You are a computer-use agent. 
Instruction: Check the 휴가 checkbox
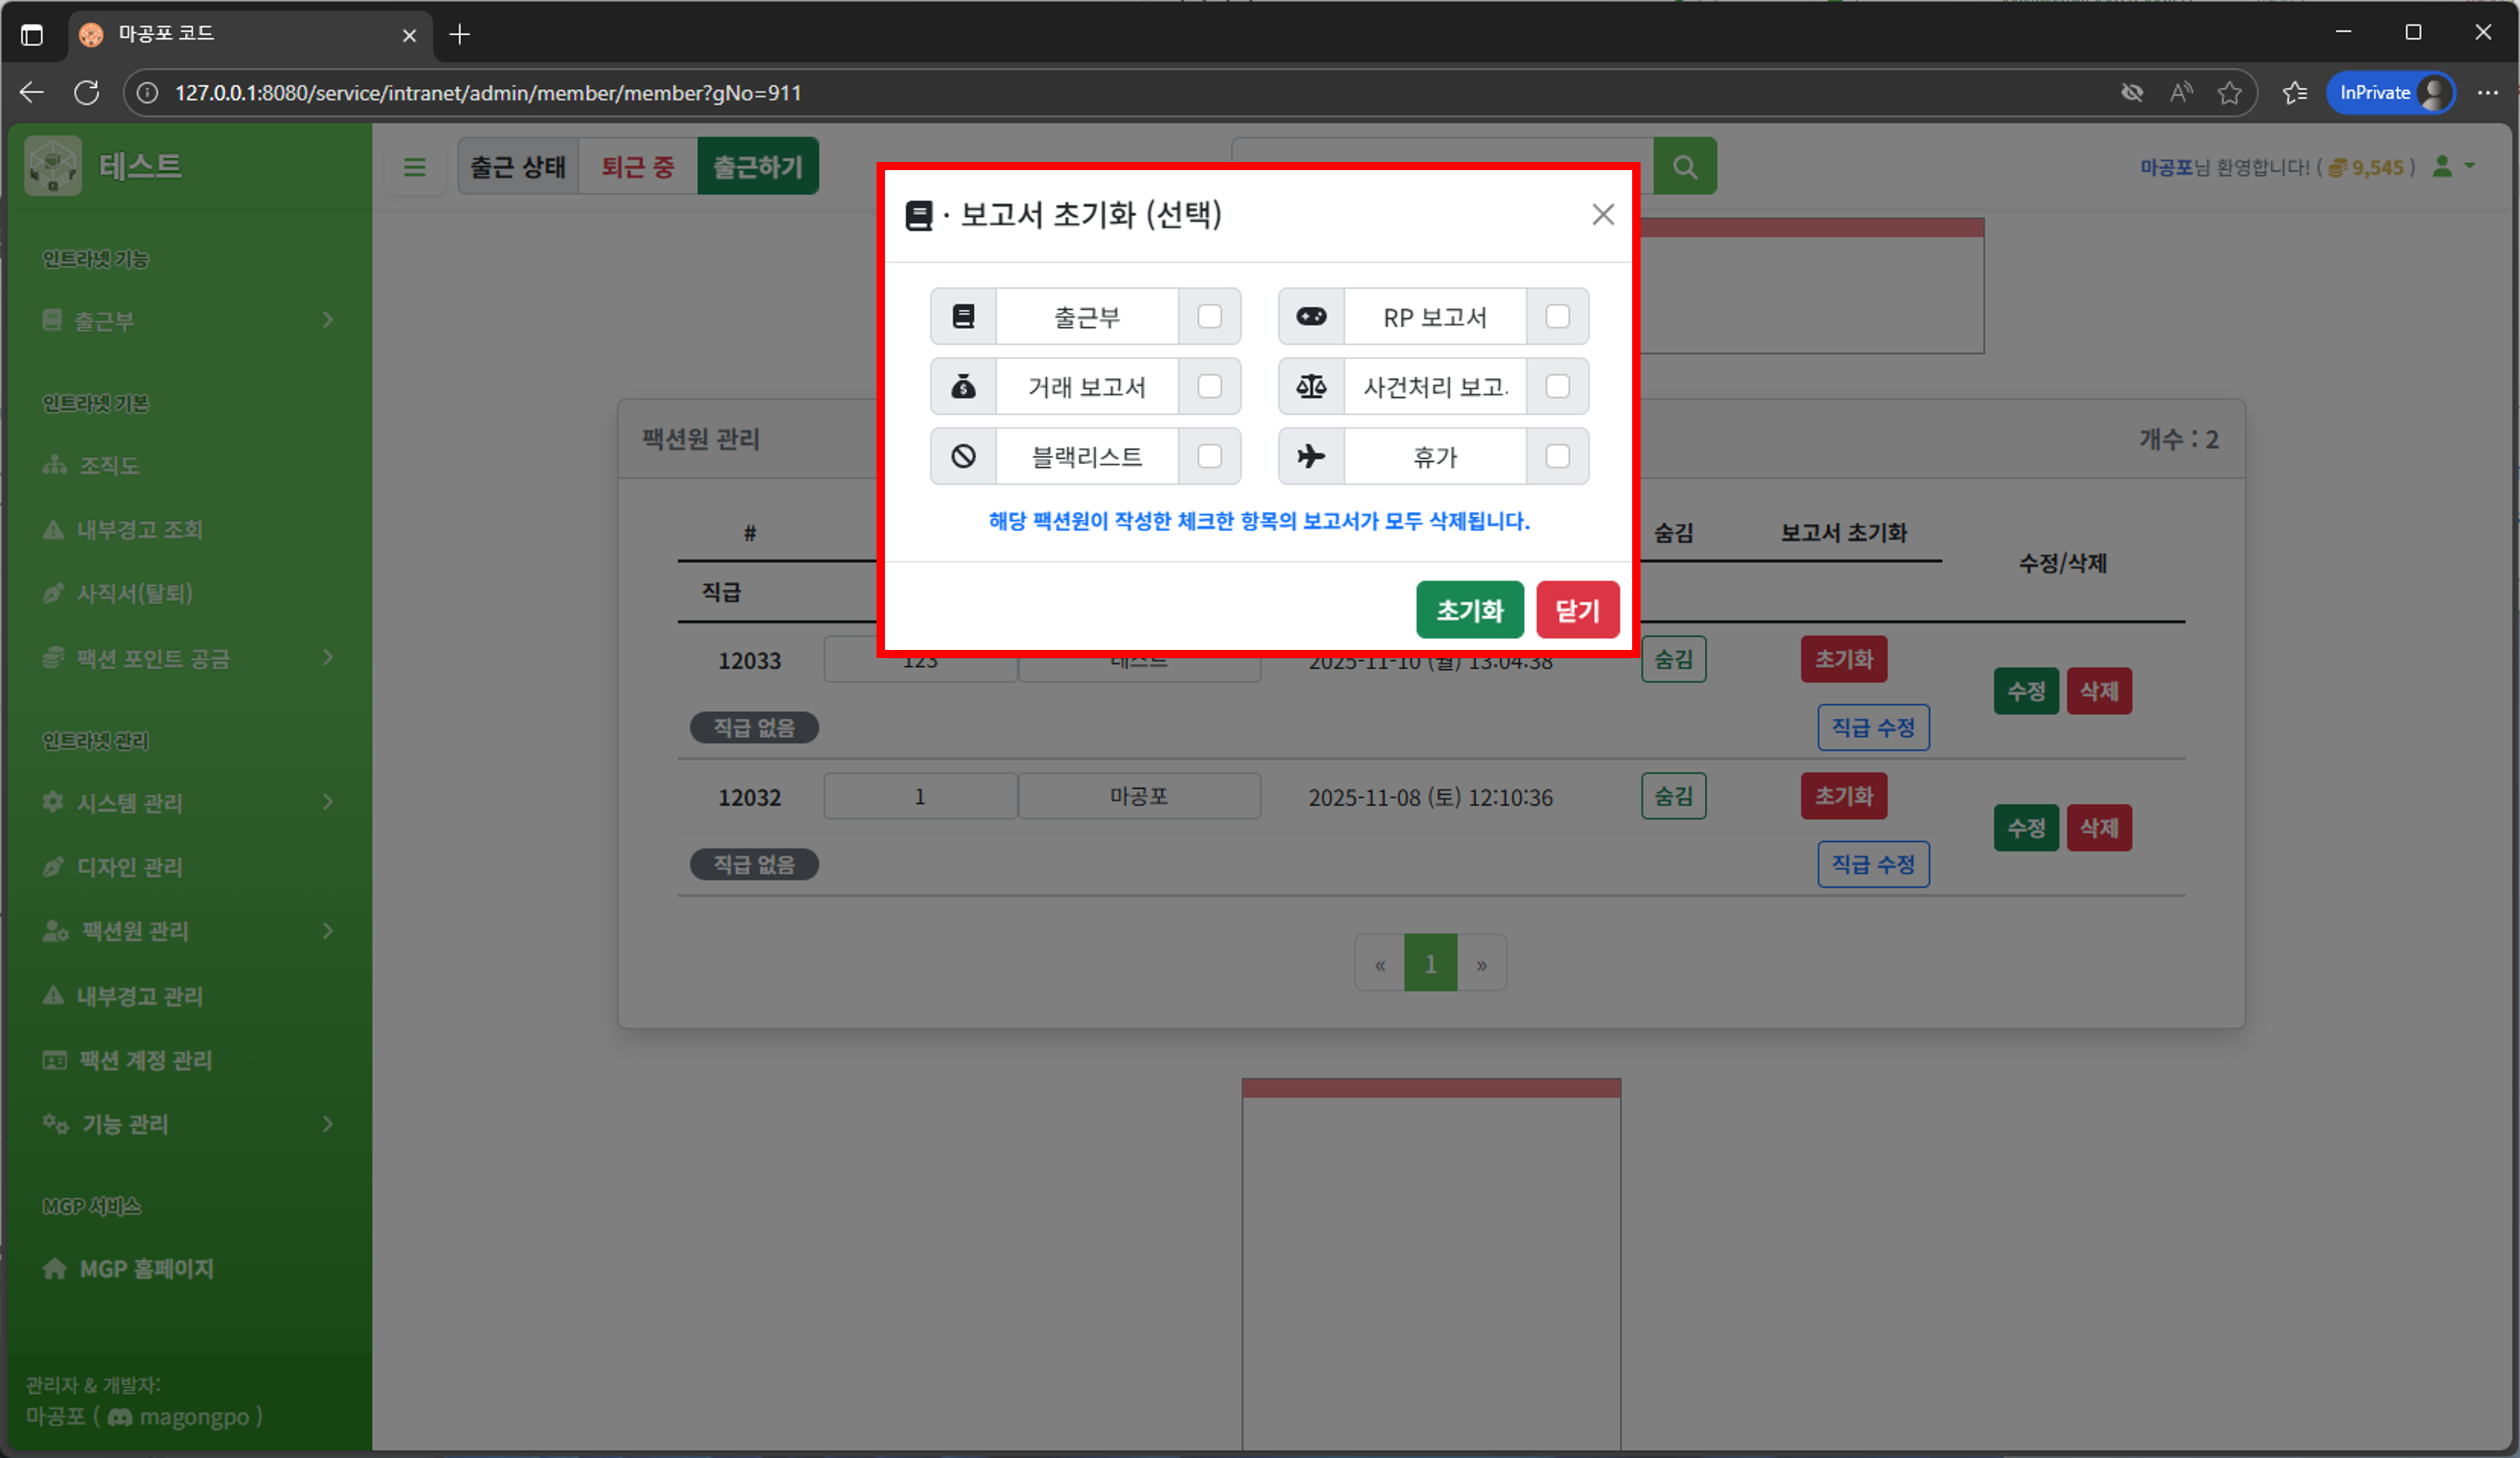(1557, 456)
